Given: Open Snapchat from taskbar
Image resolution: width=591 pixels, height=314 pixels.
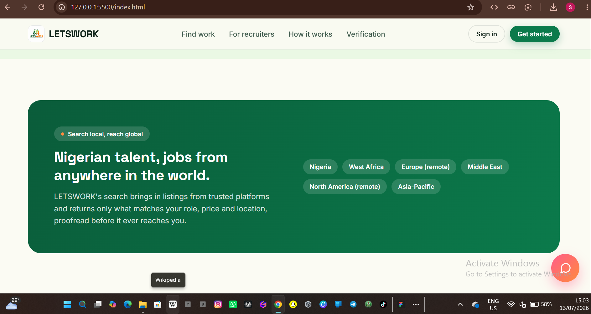Looking at the screenshot, I should [x=293, y=304].
